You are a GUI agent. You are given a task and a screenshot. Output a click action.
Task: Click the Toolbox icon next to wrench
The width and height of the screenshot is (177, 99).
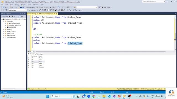coord(105,7)
